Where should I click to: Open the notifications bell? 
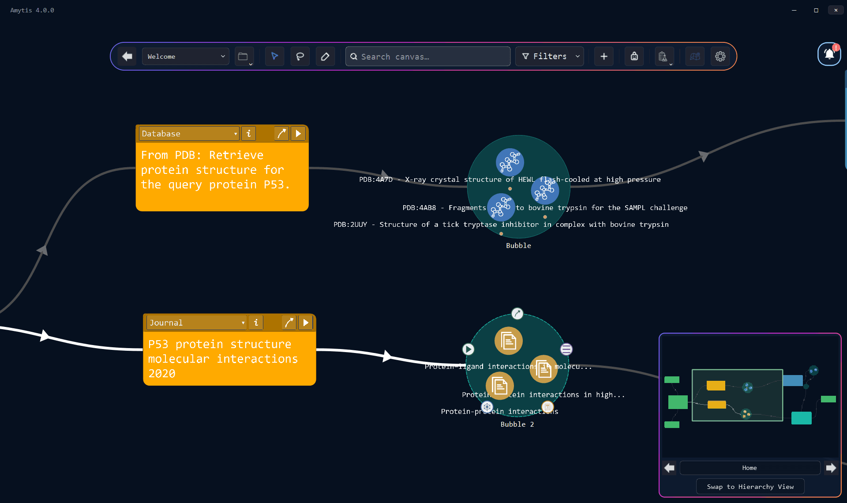[829, 54]
